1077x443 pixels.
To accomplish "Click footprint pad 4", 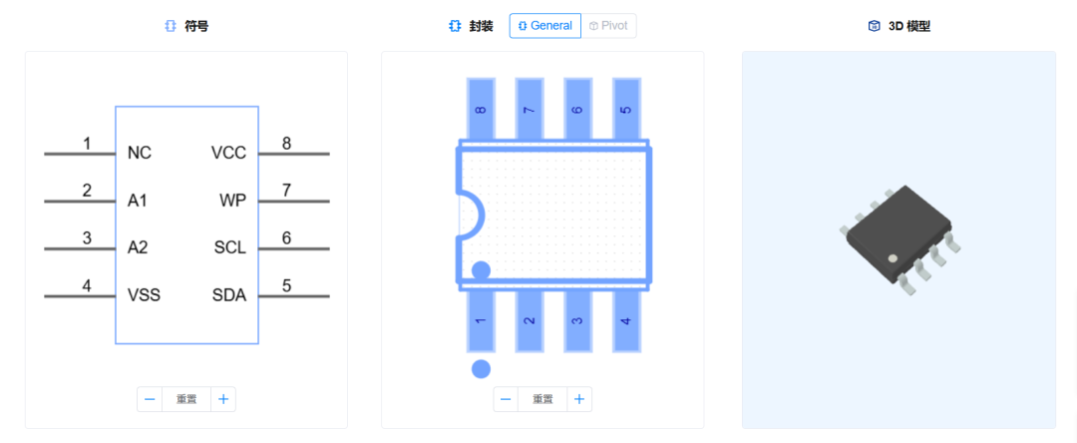I will (x=625, y=320).
